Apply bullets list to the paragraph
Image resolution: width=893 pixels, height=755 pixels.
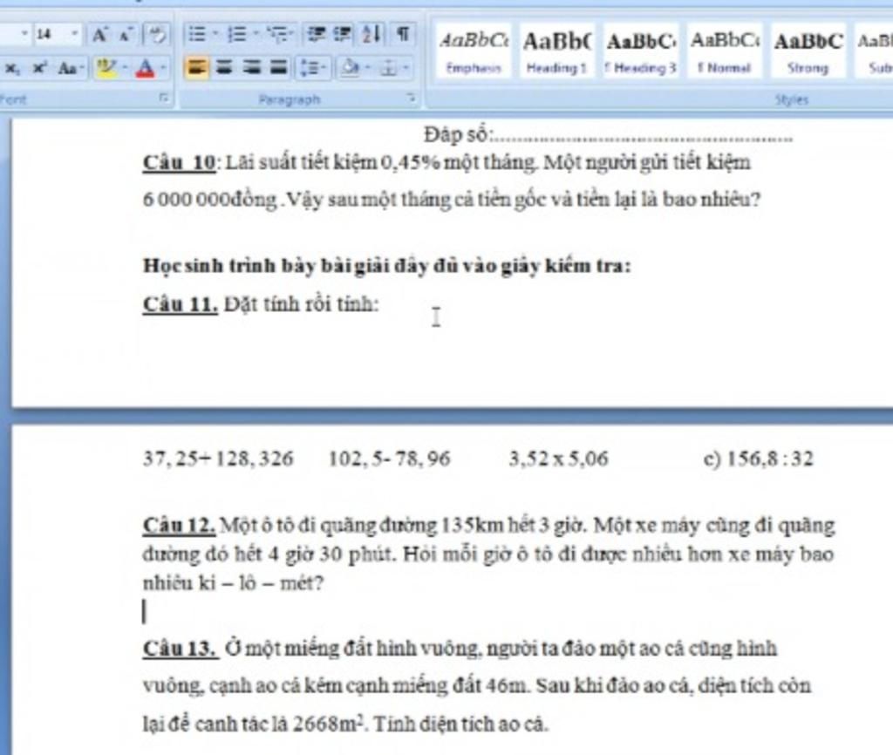(197, 35)
